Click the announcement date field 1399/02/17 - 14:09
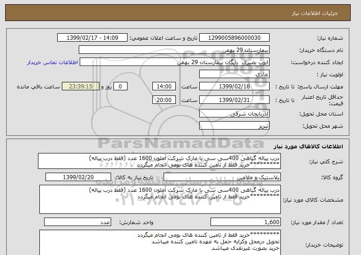 (x=92, y=38)
